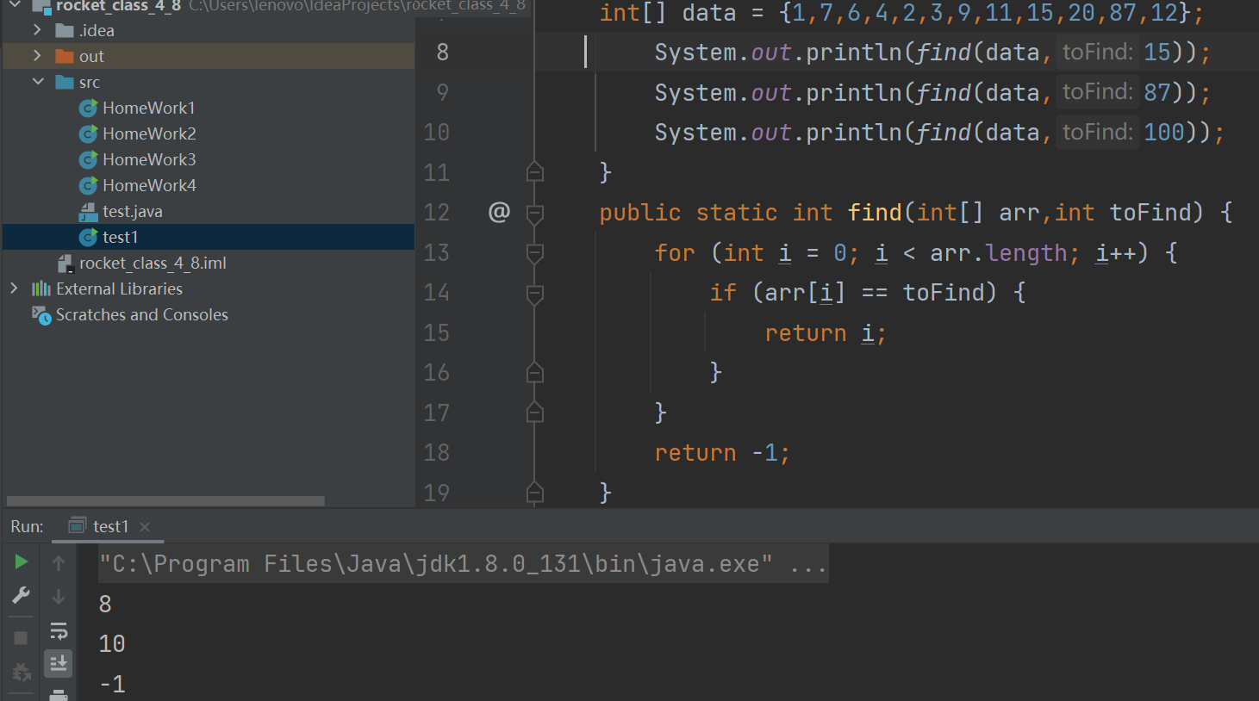This screenshot has width=1259, height=701.
Task: Click the Scratches and Consoles icon
Action: click(41, 315)
